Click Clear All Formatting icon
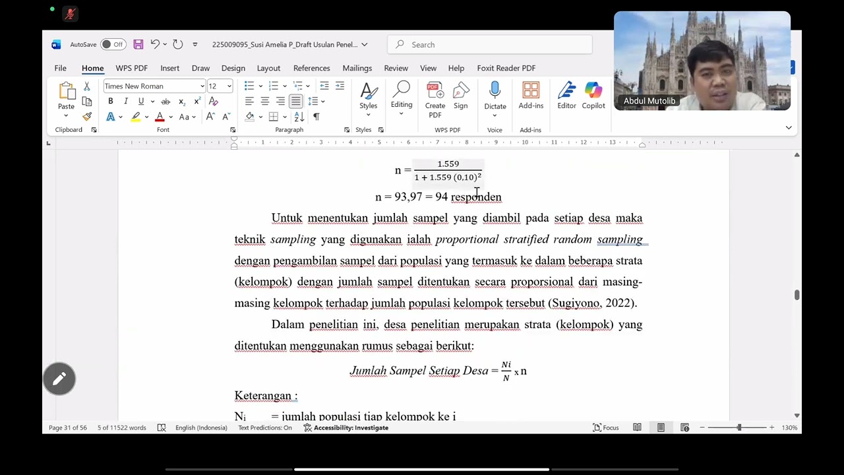Image resolution: width=844 pixels, height=475 pixels. click(x=213, y=102)
